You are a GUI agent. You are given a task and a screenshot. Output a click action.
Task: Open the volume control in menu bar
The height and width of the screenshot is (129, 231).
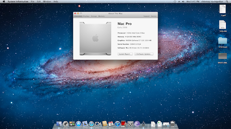183,1
